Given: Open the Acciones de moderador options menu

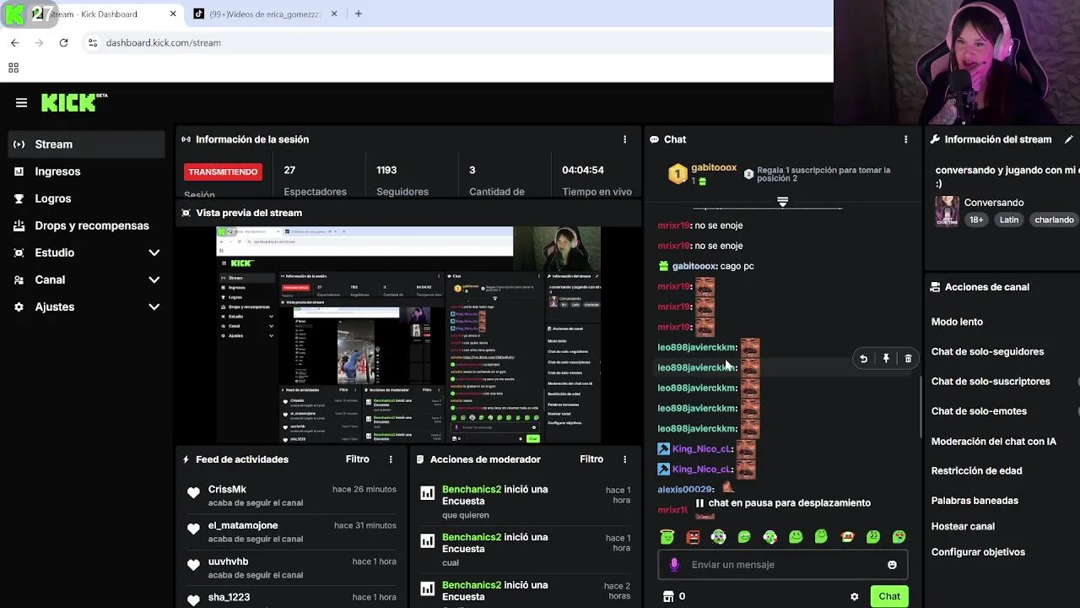Looking at the screenshot, I should (x=624, y=459).
